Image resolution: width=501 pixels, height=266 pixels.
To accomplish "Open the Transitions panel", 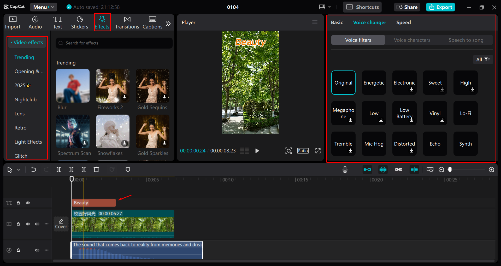I will click(127, 22).
